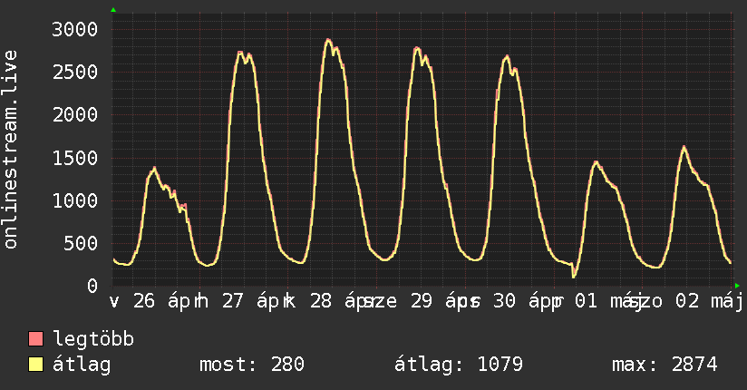Click the '02 máj' date label
The image size is (747, 390).
coord(709,302)
